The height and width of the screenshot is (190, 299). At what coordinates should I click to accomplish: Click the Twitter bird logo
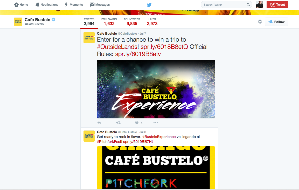tap(149, 5)
